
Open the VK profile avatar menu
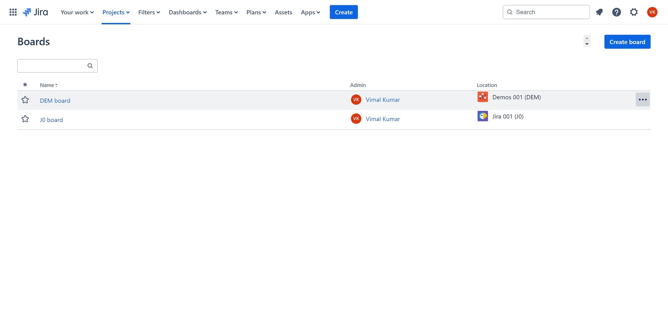[x=652, y=12]
